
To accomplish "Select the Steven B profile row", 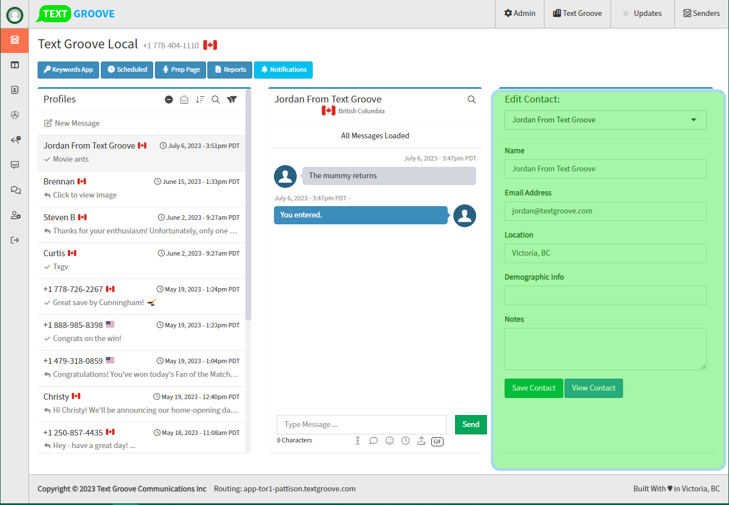I will pos(141,224).
